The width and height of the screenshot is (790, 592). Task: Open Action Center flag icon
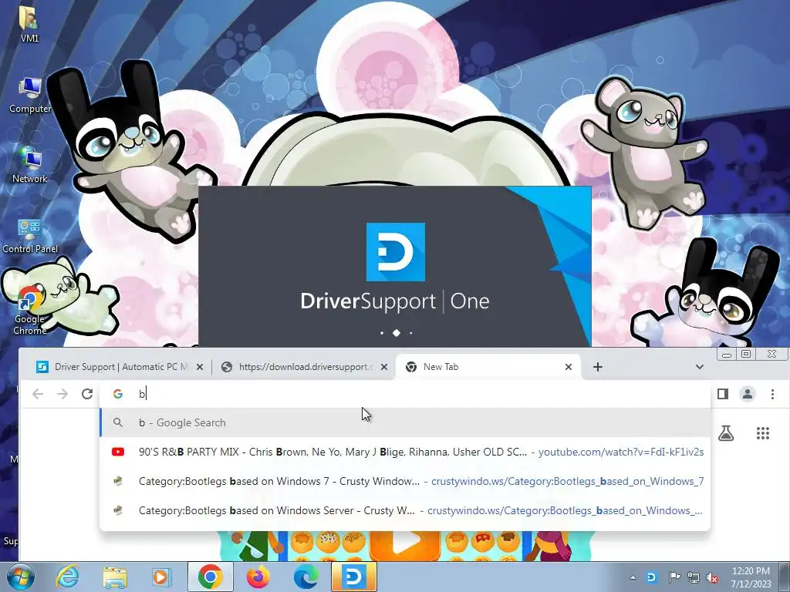click(x=674, y=577)
